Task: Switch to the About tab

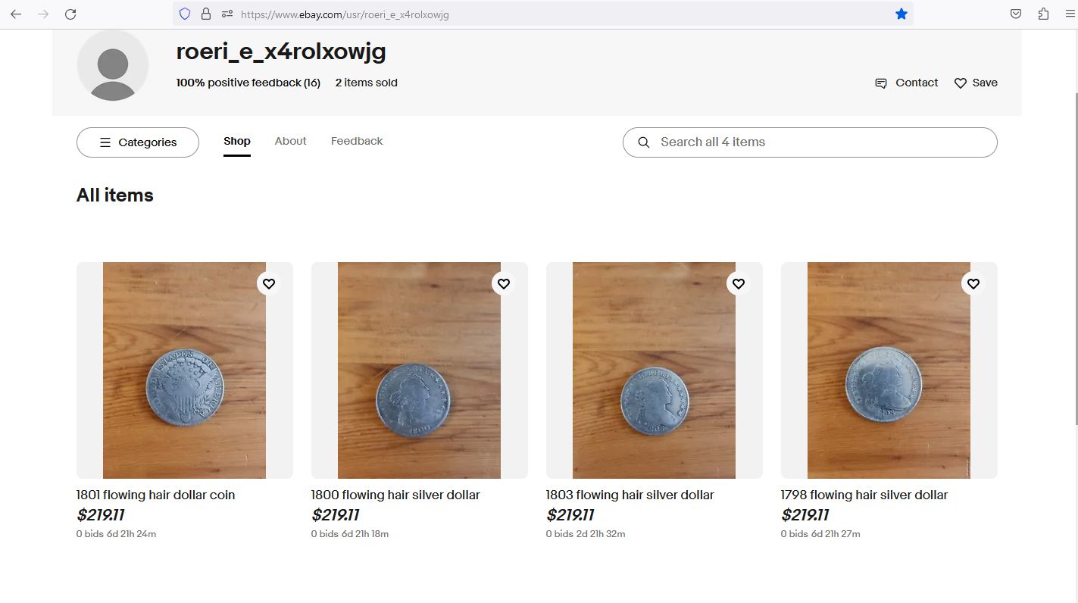Action: pyautogui.click(x=290, y=141)
